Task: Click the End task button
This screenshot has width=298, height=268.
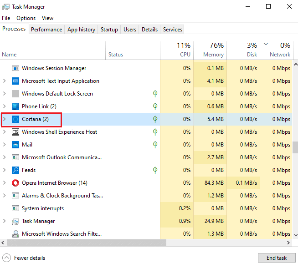Action: click(x=277, y=258)
